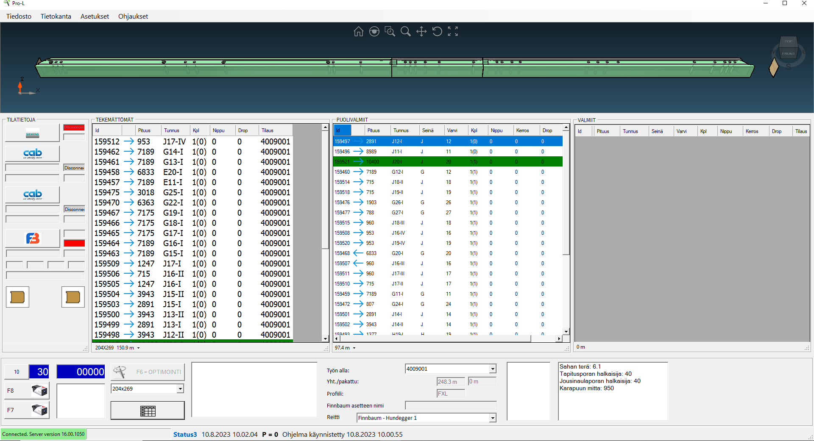Open the Reitti route dropdown
814x441 pixels.
[x=492, y=418]
